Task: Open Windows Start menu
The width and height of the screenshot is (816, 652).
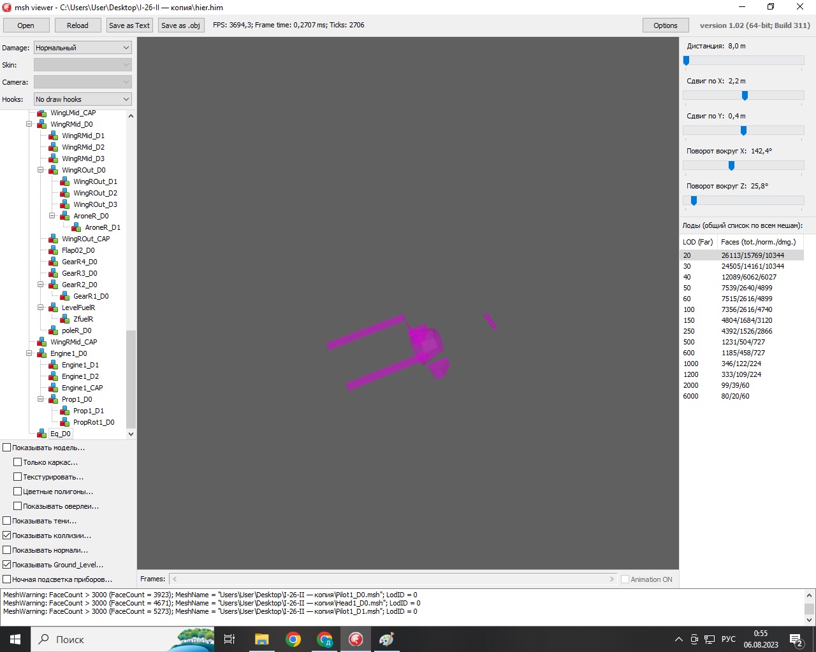Action: (15, 639)
